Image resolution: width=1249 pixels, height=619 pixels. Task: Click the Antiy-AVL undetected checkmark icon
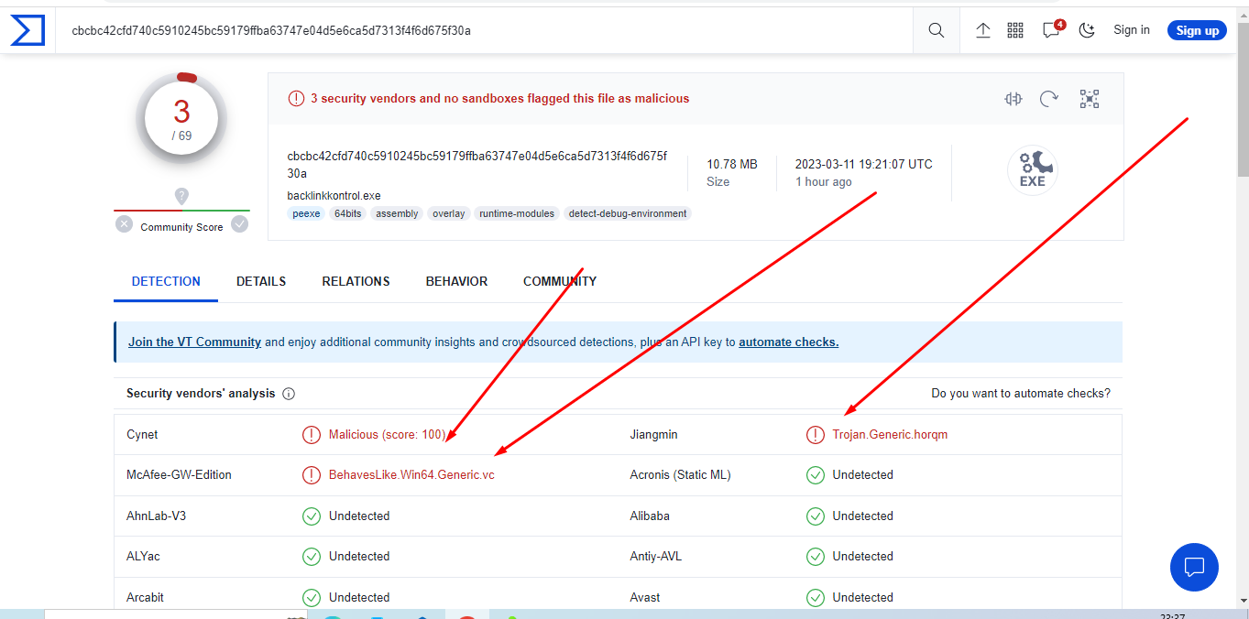pyautogui.click(x=816, y=556)
